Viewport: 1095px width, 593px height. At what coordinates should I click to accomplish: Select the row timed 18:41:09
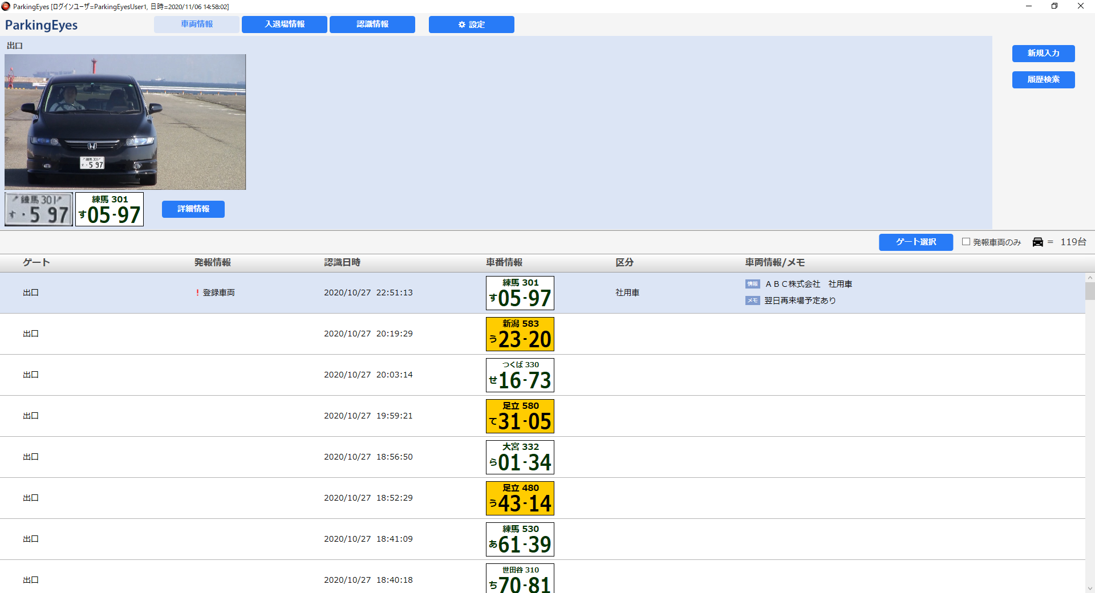(x=542, y=539)
